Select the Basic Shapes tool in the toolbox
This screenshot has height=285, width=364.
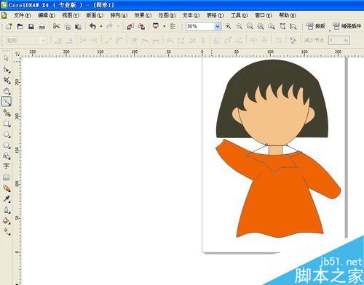pos(7,156)
